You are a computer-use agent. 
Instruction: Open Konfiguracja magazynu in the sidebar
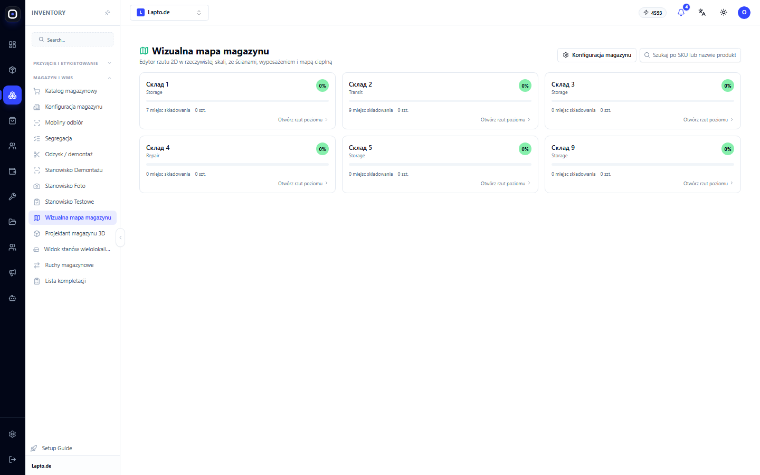(73, 107)
